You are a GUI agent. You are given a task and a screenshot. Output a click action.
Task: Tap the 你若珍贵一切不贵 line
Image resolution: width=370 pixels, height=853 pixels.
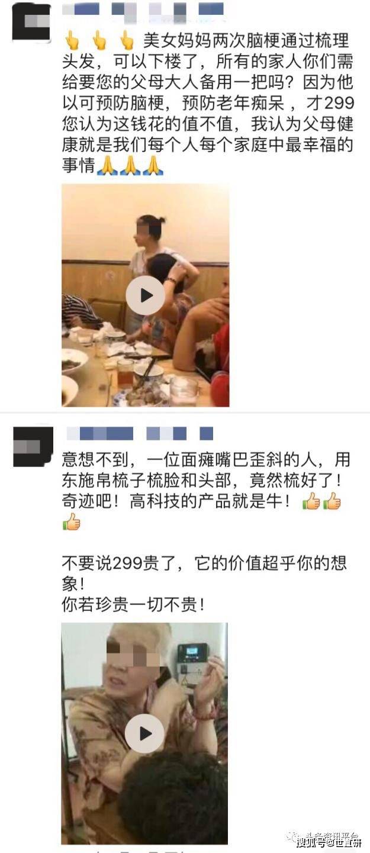pyautogui.click(x=133, y=605)
